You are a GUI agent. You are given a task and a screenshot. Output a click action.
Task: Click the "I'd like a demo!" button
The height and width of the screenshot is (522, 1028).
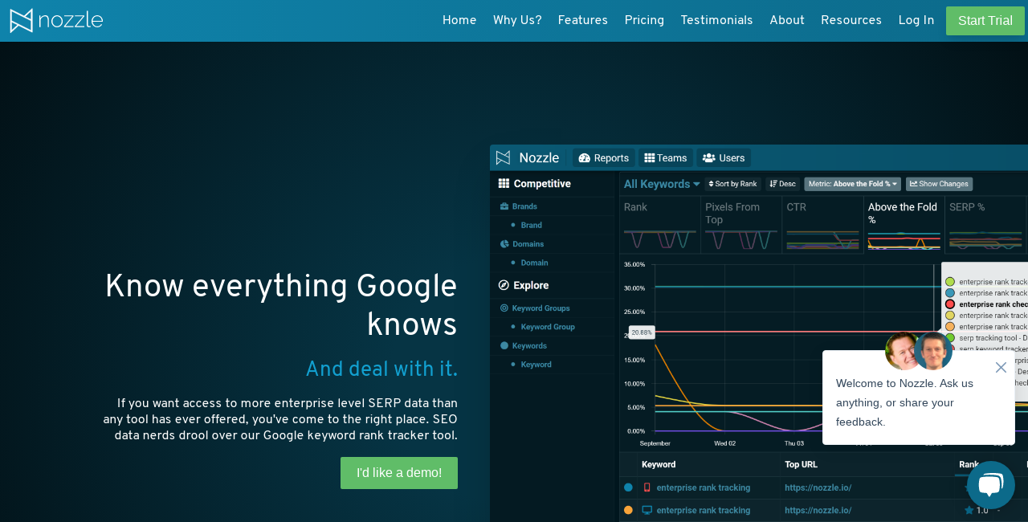(x=399, y=473)
